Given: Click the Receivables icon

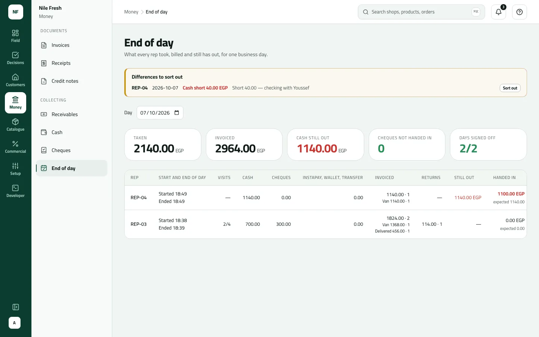Looking at the screenshot, I should pos(44,114).
